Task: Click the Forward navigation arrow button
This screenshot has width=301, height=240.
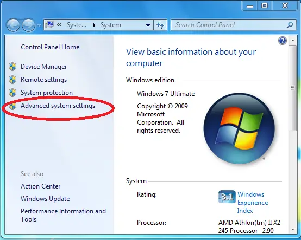Action: (x=28, y=25)
